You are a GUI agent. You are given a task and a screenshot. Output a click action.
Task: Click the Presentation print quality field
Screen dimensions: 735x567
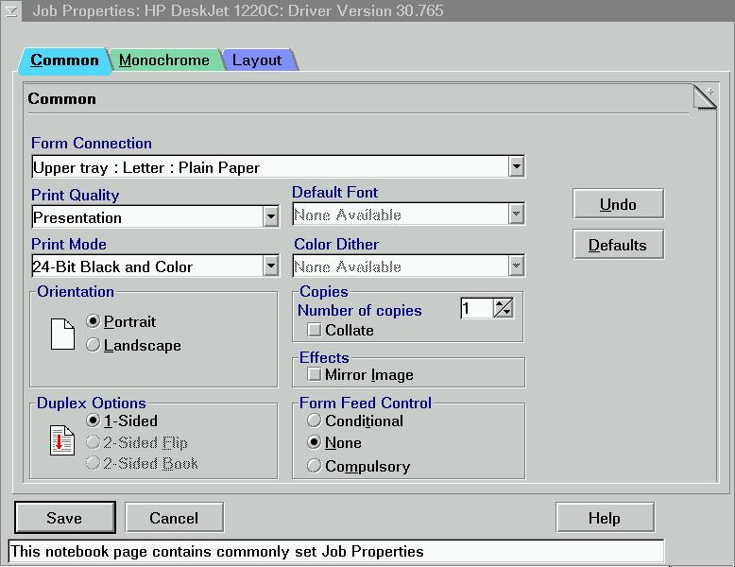(147, 217)
